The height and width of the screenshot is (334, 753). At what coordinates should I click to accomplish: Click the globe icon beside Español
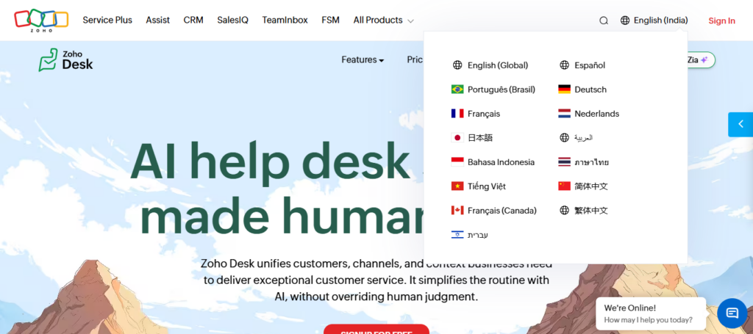point(564,65)
